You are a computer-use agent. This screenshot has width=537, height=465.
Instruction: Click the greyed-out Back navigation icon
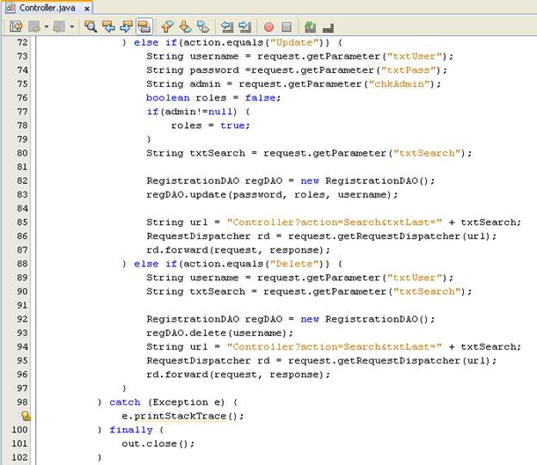coord(34,27)
